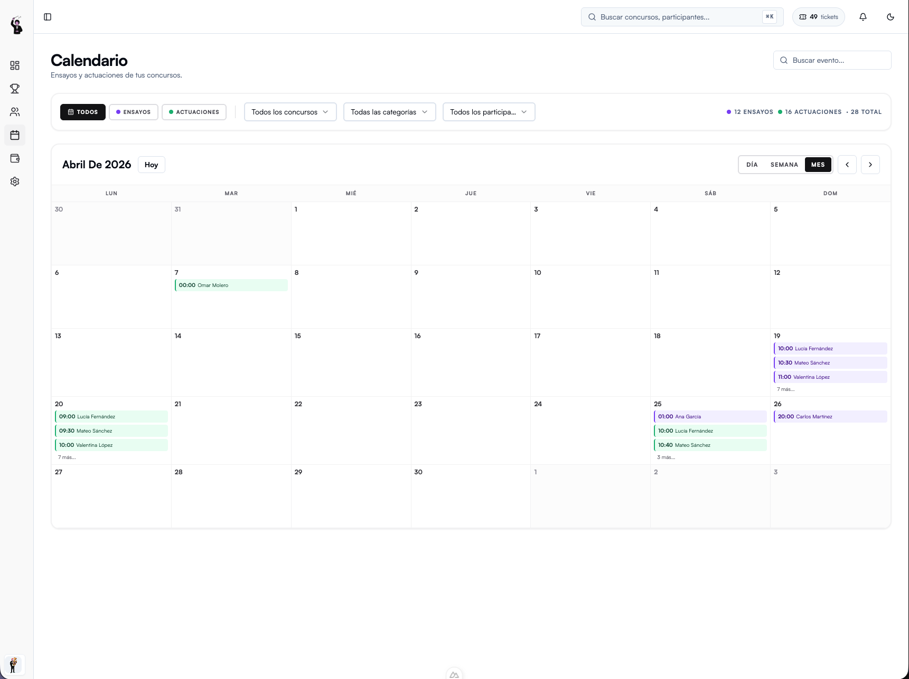
Task: Open notifications bell icon
Action: (863, 17)
